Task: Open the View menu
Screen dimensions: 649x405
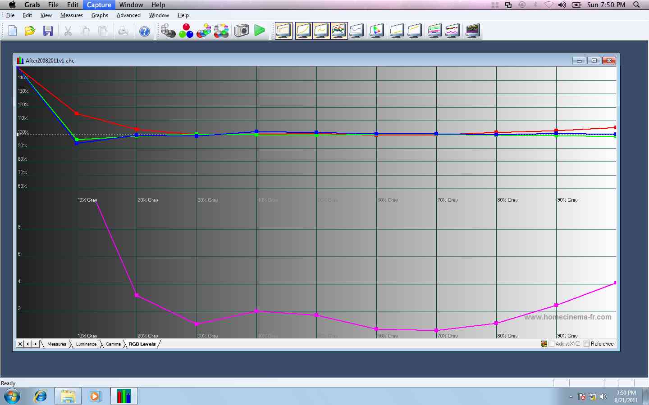Action: click(x=46, y=15)
